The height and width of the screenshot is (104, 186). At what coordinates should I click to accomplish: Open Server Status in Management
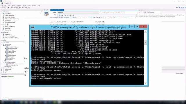[8, 14]
